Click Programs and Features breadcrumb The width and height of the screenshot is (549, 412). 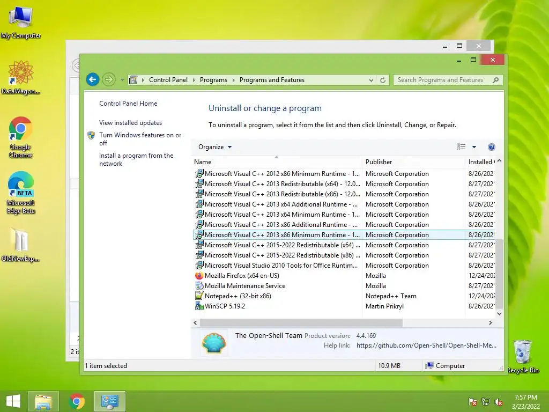tap(272, 80)
